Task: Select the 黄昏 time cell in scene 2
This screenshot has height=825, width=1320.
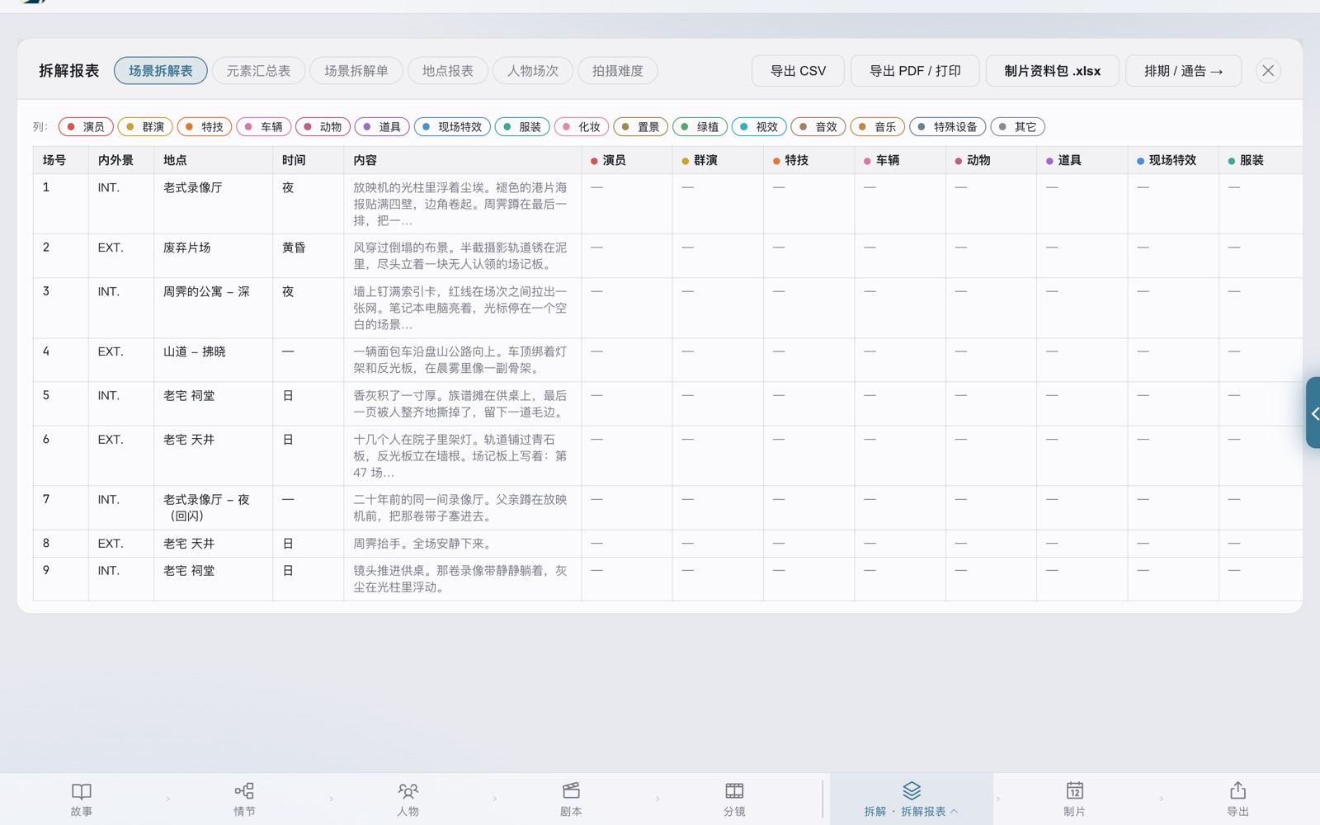Action: (x=308, y=256)
